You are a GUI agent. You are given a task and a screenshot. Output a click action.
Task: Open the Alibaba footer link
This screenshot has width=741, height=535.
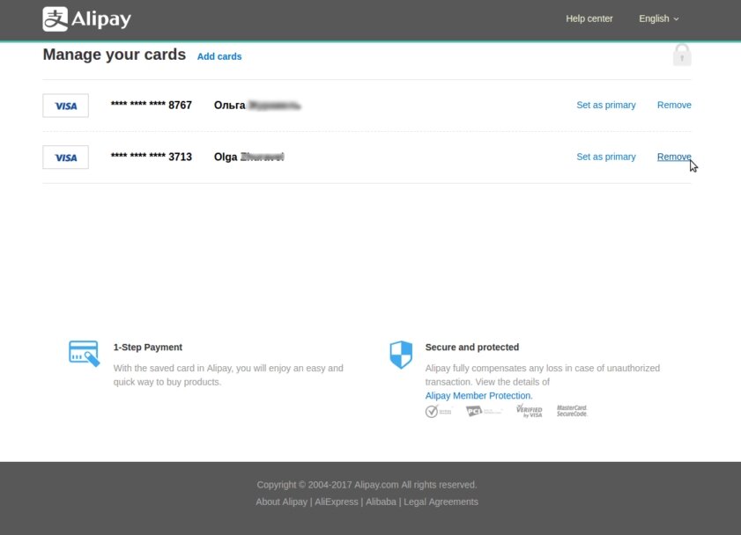(381, 502)
